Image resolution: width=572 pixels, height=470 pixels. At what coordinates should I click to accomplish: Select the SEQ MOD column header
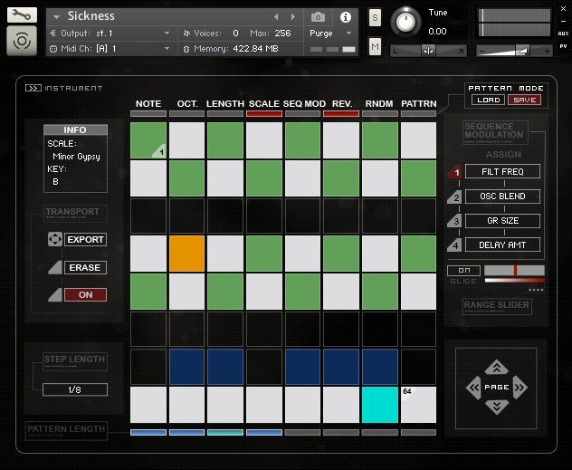click(x=303, y=104)
